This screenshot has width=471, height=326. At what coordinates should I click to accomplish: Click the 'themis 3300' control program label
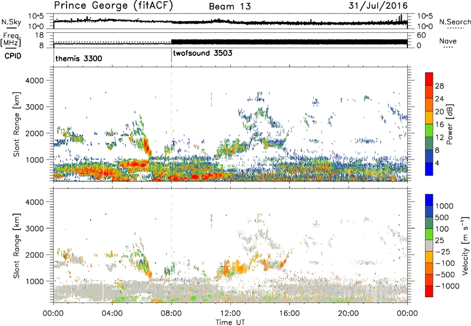(79, 58)
